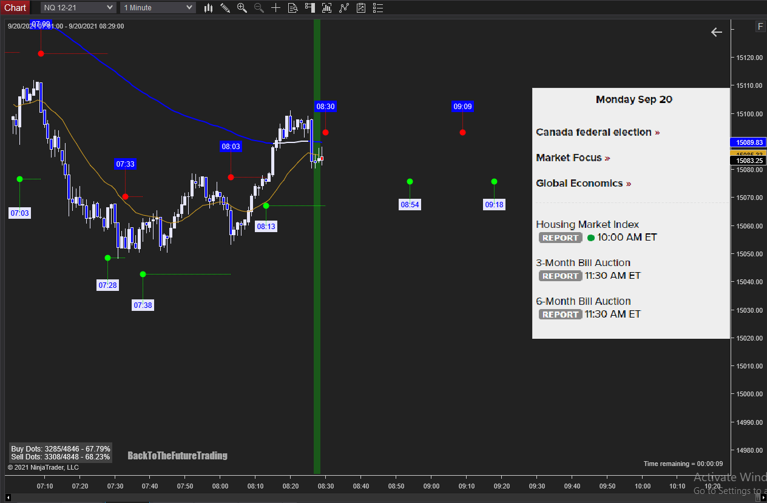Click the zoom out magnifier icon

click(x=259, y=8)
